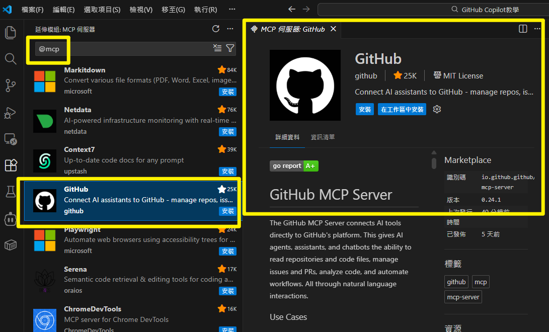This screenshot has width=549, height=332.
Task: Open the extension filter funnel menu
Action: point(230,48)
